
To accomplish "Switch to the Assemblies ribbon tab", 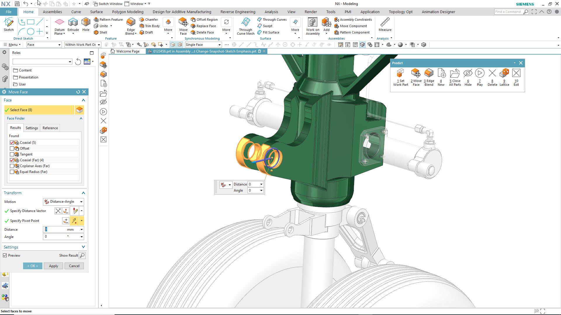I will [x=52, y=12].
